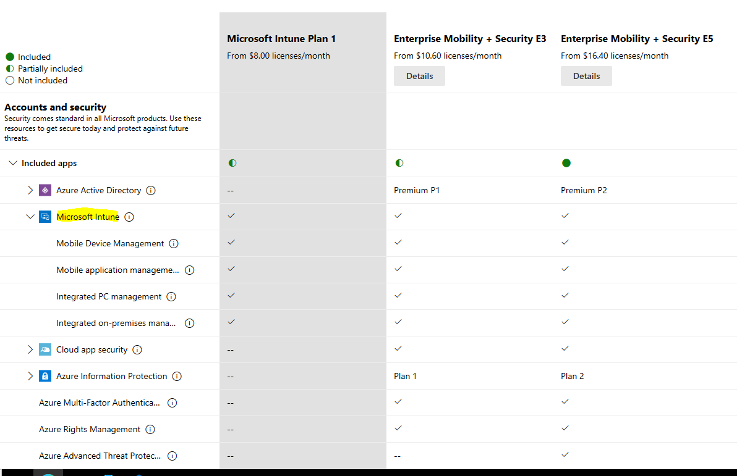Show info for Integrated PC management
This screenshot has width=737, height=476.
tap(171, 297)
